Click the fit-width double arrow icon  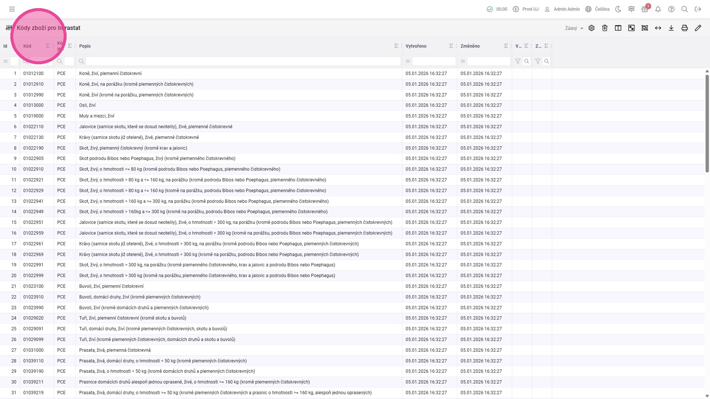tap(658, 28)
